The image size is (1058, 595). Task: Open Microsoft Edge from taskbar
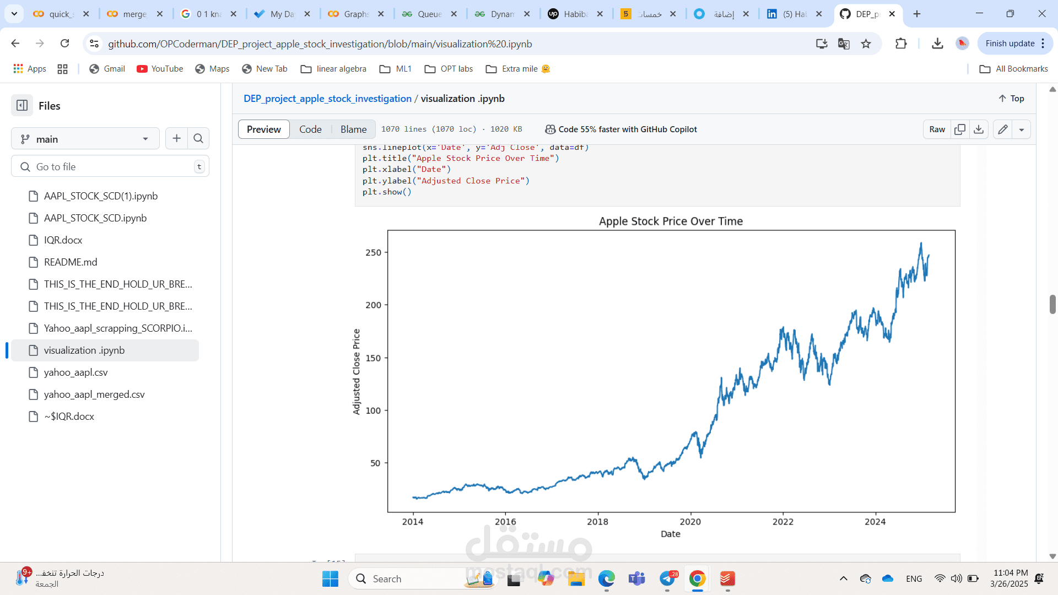[606, 578]
